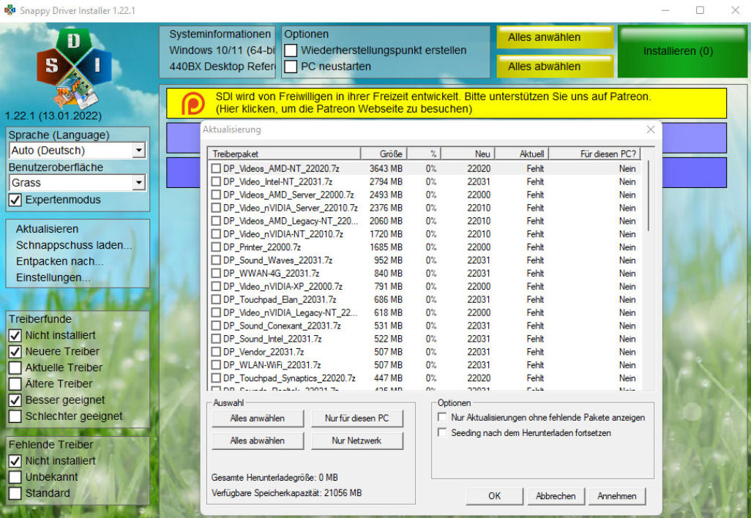Check the Ältere Treiber checkbox
The image size is (751, 518).
coord(15,384)
